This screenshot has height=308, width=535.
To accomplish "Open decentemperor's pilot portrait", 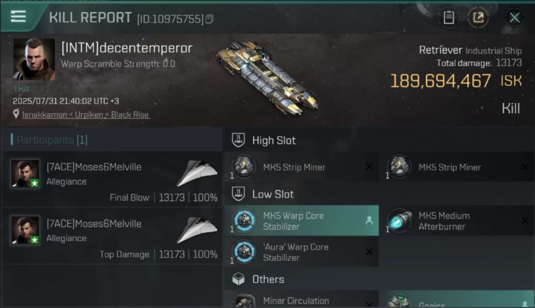I will [x=34, y=60].
